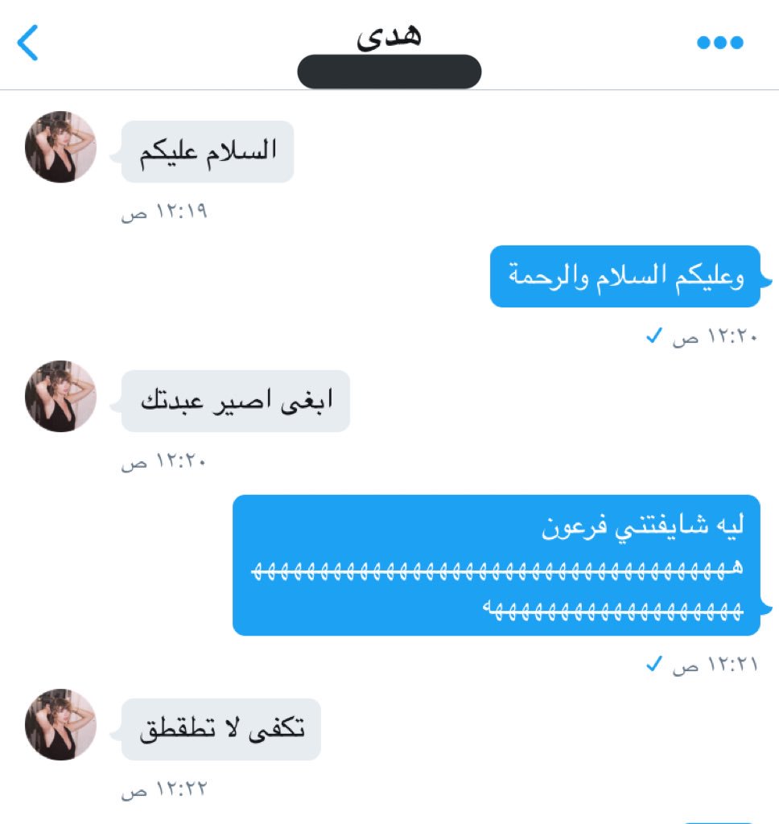Tap the checkmark next to ١٢:٢١ ص
This screenshot has height=824, width=779.
coord(654,664)
